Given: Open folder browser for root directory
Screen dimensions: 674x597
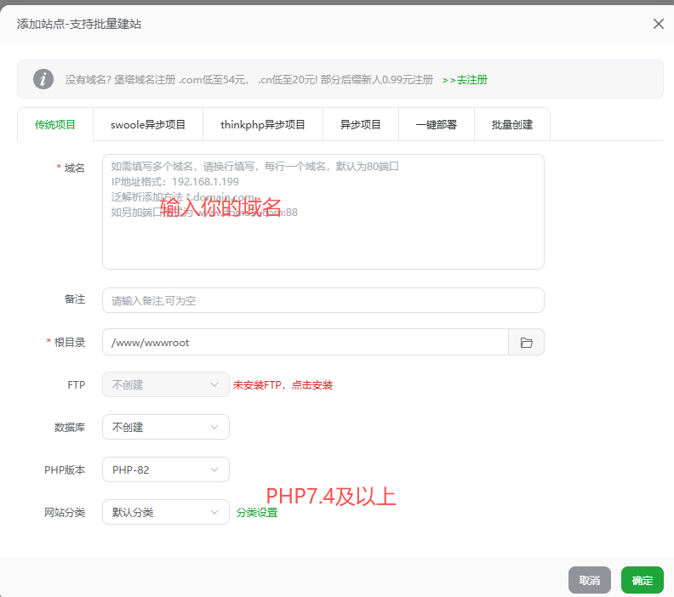Looking at the screenshot, I should (x=526, y=342).
